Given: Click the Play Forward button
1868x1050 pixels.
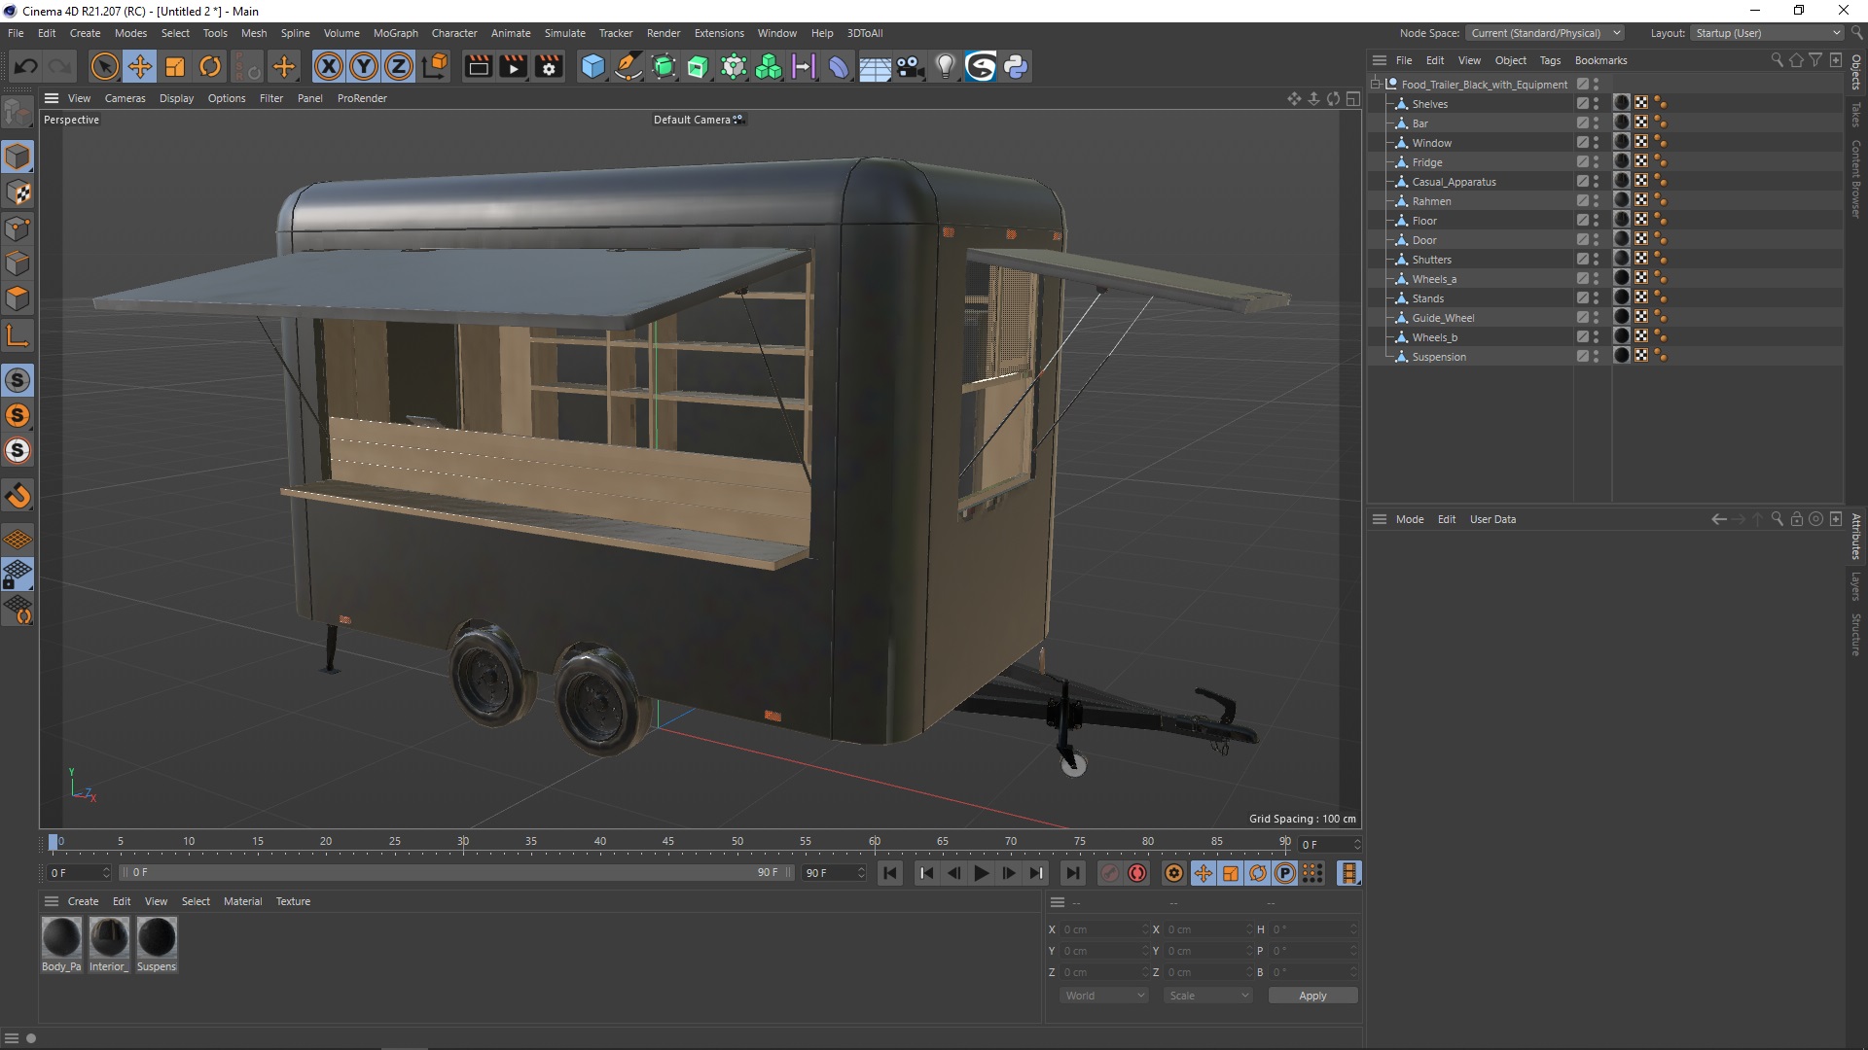Looking at the screenshot, I should click(981, 873).
